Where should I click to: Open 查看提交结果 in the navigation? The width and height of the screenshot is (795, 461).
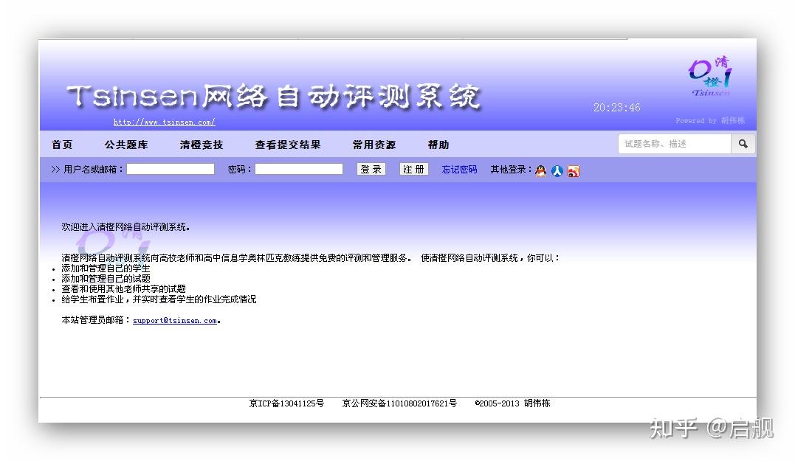(287, 145)
